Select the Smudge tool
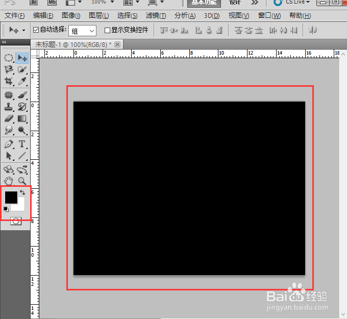The image size is (347, 319). point(9,130)
